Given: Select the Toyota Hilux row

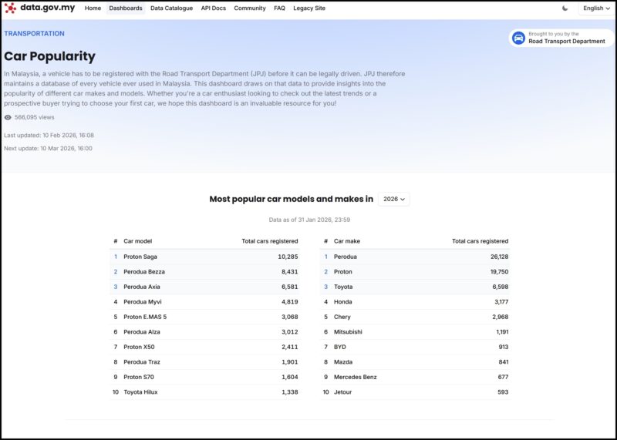Looking at the screenshot, I should coord(204,392).
